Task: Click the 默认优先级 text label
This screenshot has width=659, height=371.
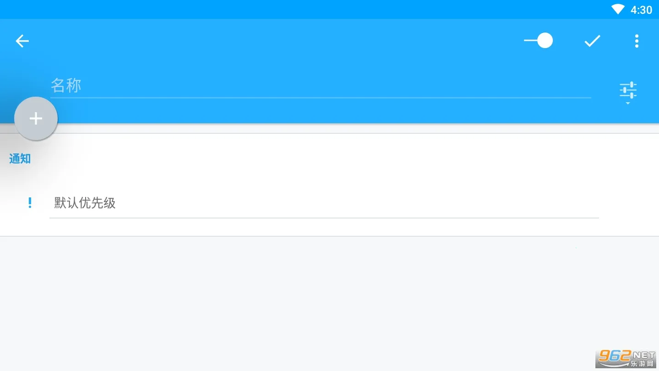Action: click(85, 203)
